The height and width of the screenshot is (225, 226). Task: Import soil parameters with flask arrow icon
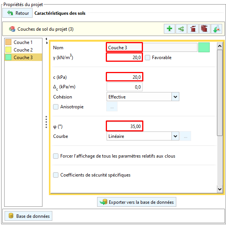tap(217, 29)
